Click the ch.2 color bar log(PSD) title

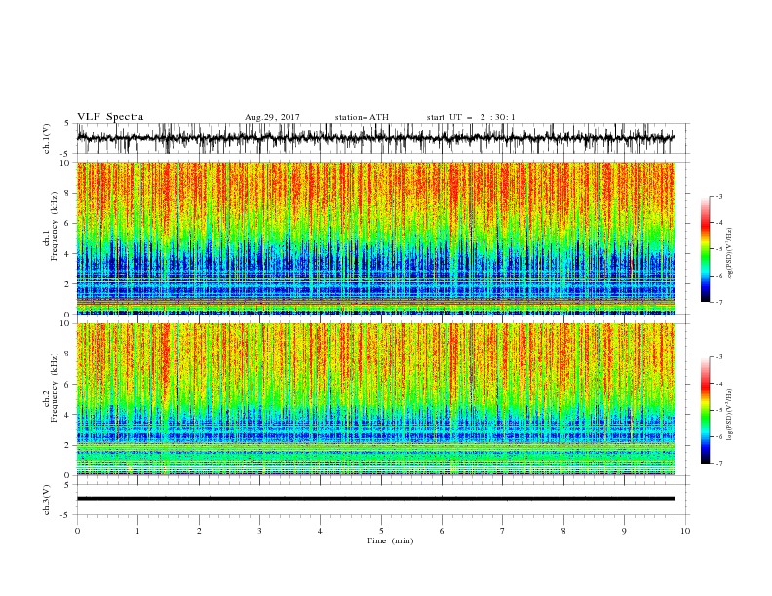click(x=730, y=415)
